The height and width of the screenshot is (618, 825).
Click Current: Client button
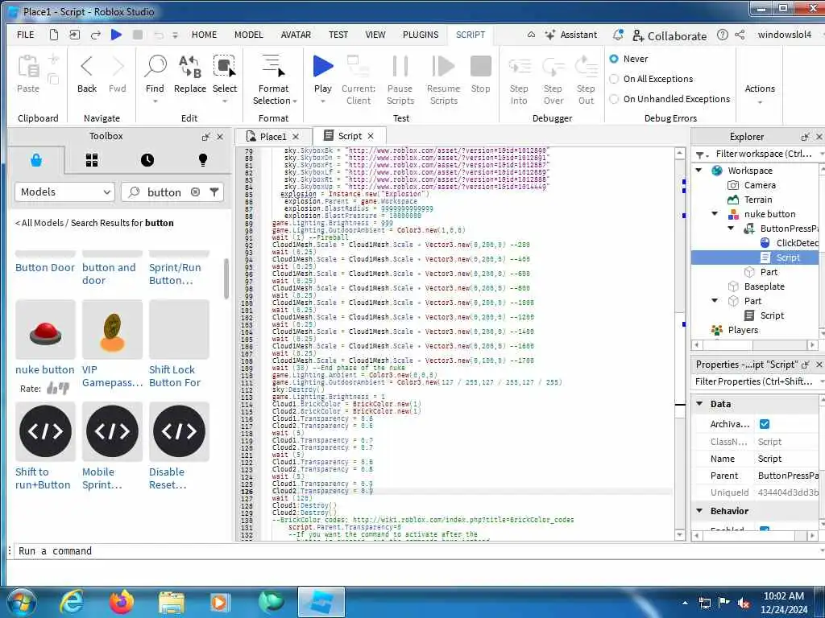click(x=359, y=79)
